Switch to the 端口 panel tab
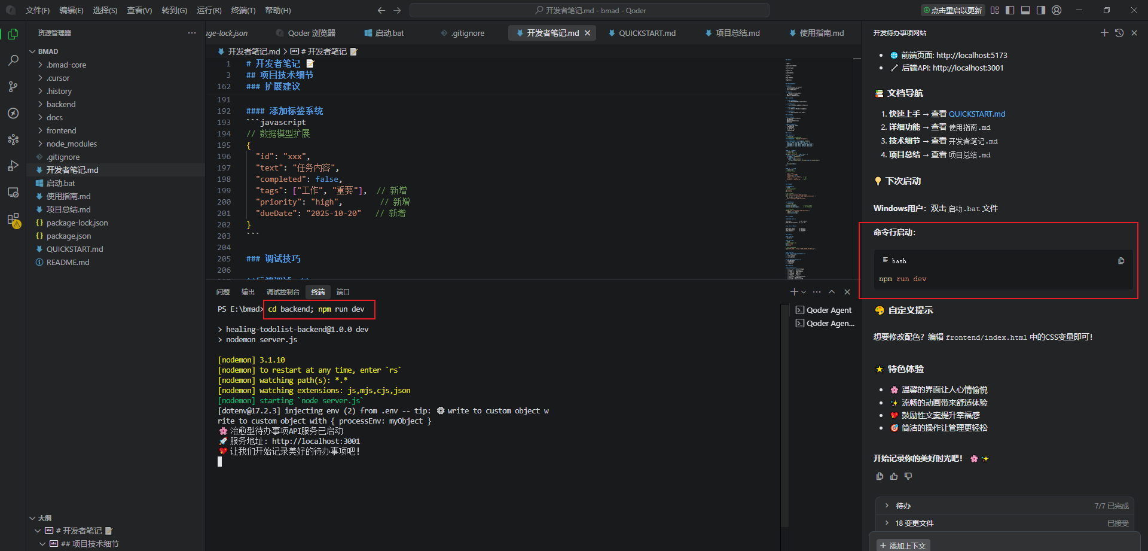The height and width of the screenshot is (551, 1148). (343, 292)
